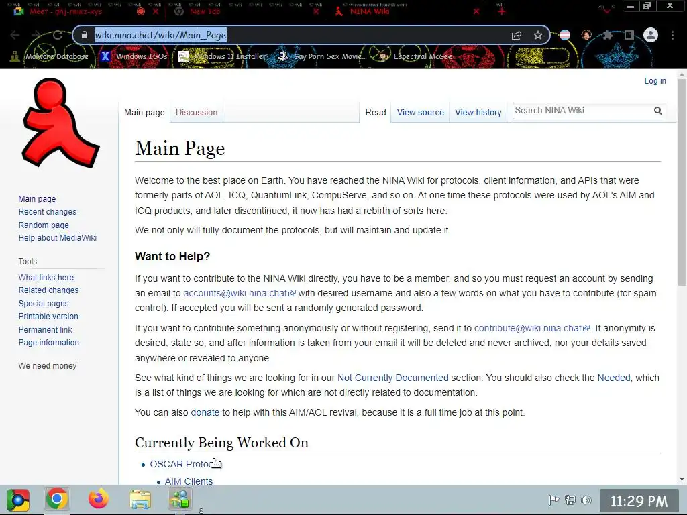Close the New Tab tab
Screen dimensions: 687x515
316,12
